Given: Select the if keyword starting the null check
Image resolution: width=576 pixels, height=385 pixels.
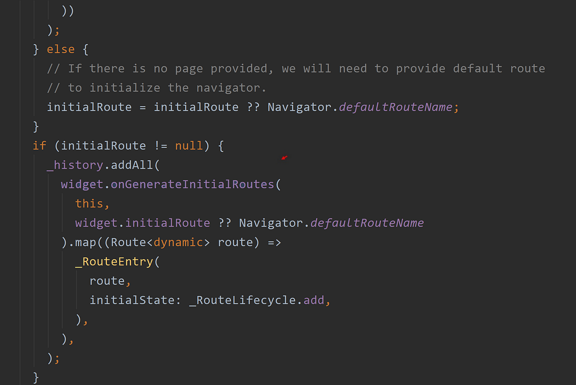Looking at the screenshot, I should 39,145.
